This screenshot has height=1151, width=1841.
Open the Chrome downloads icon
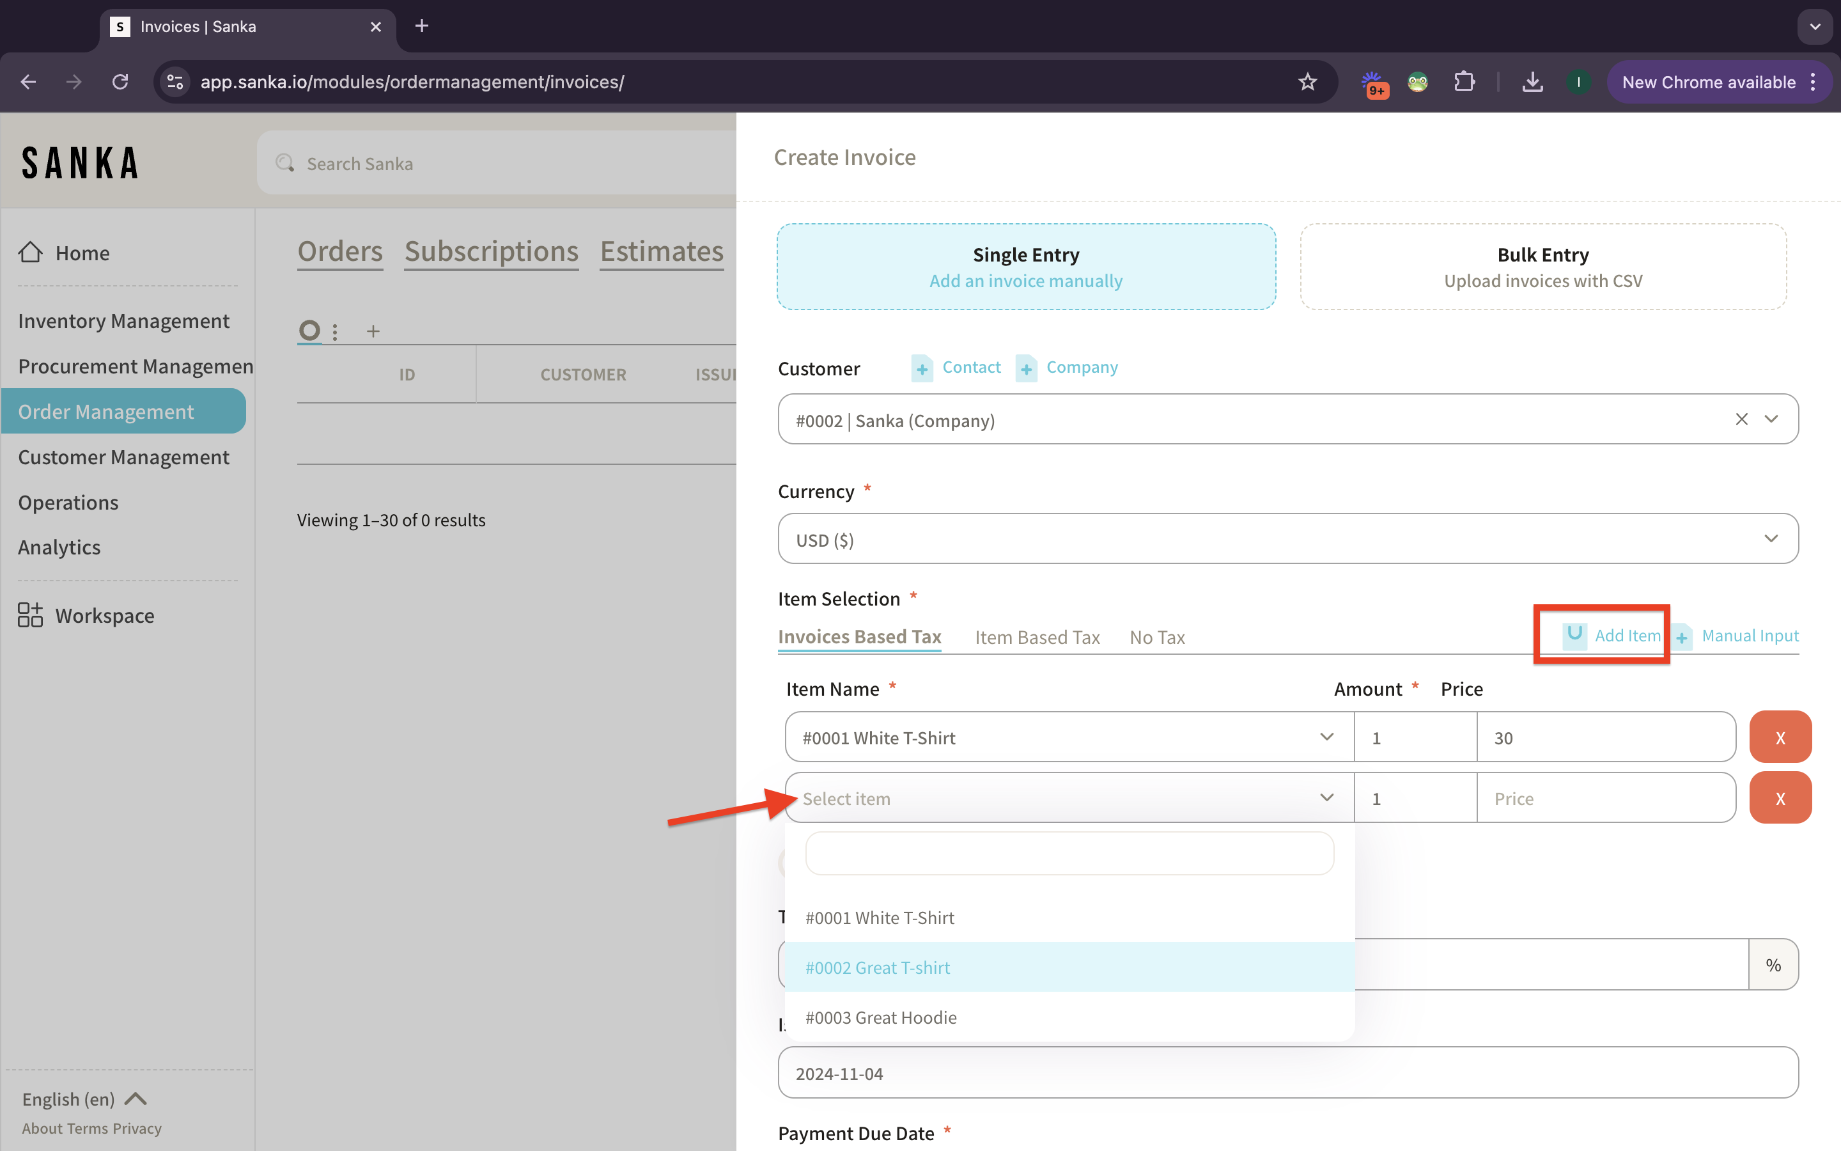point(1532,82)
